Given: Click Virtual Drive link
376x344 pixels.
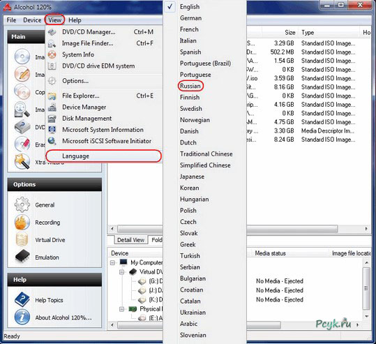Looking at the screenshot, I should 50,240.
